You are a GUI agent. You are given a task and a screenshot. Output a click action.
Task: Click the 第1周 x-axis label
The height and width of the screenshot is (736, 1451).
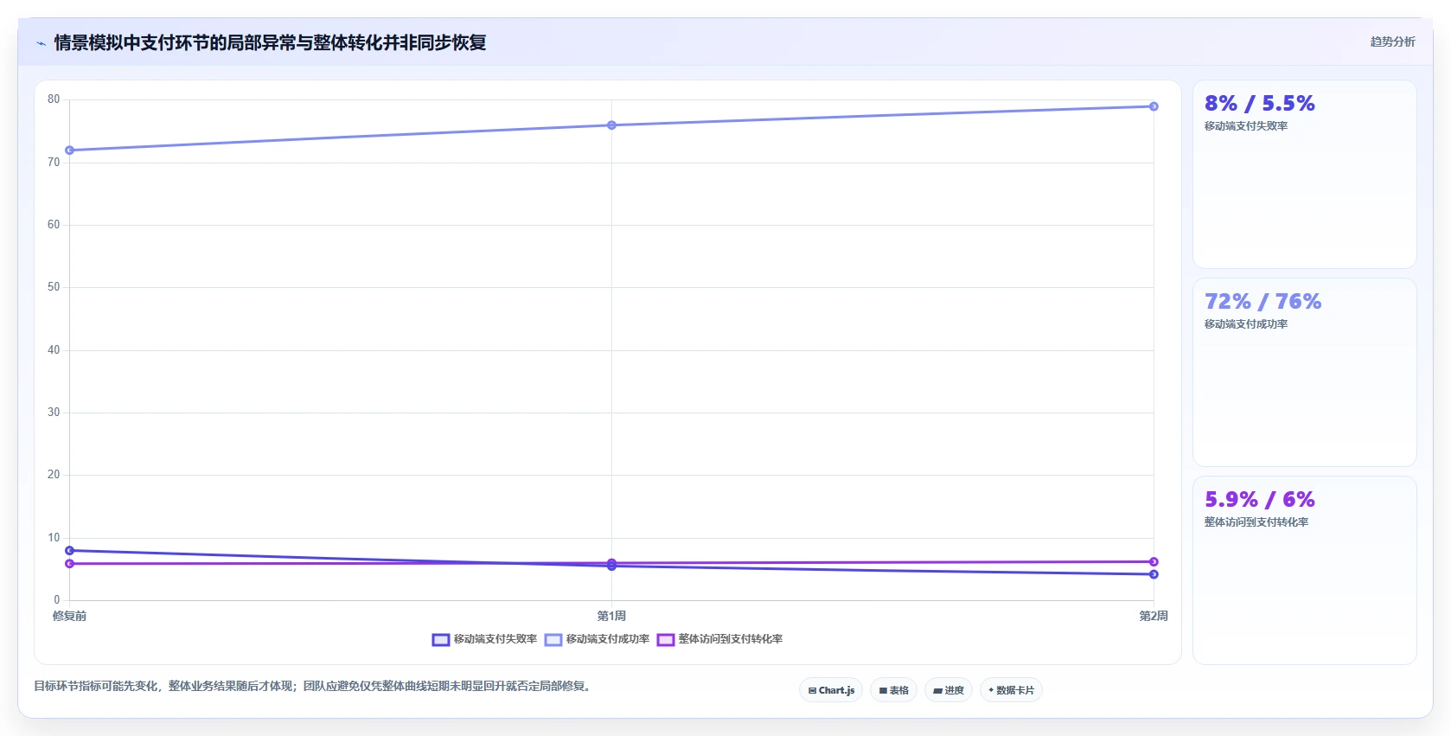click(611, 617)
